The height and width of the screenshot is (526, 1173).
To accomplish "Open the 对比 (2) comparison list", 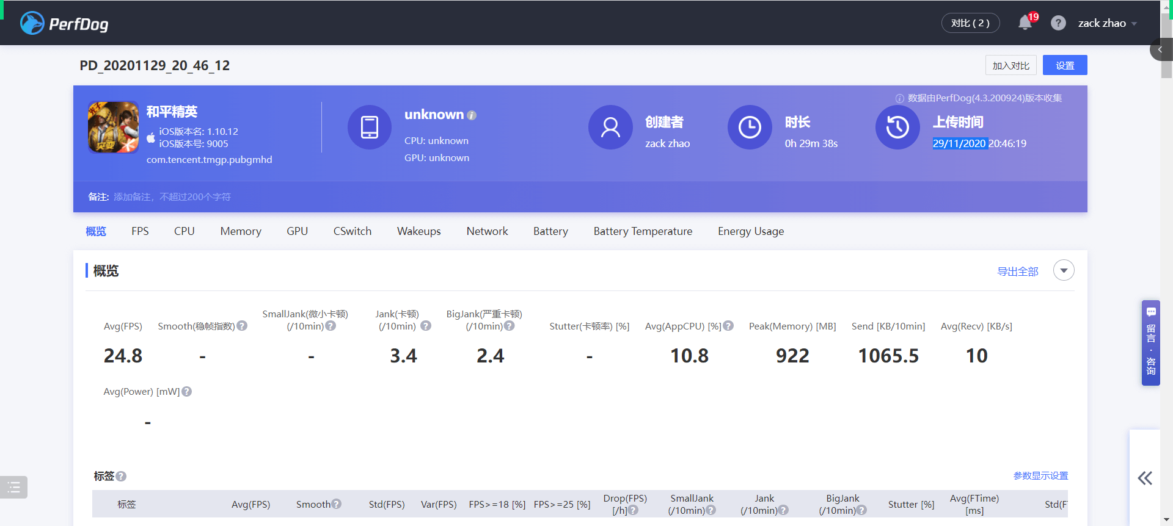I will click(x=970, y=23).
